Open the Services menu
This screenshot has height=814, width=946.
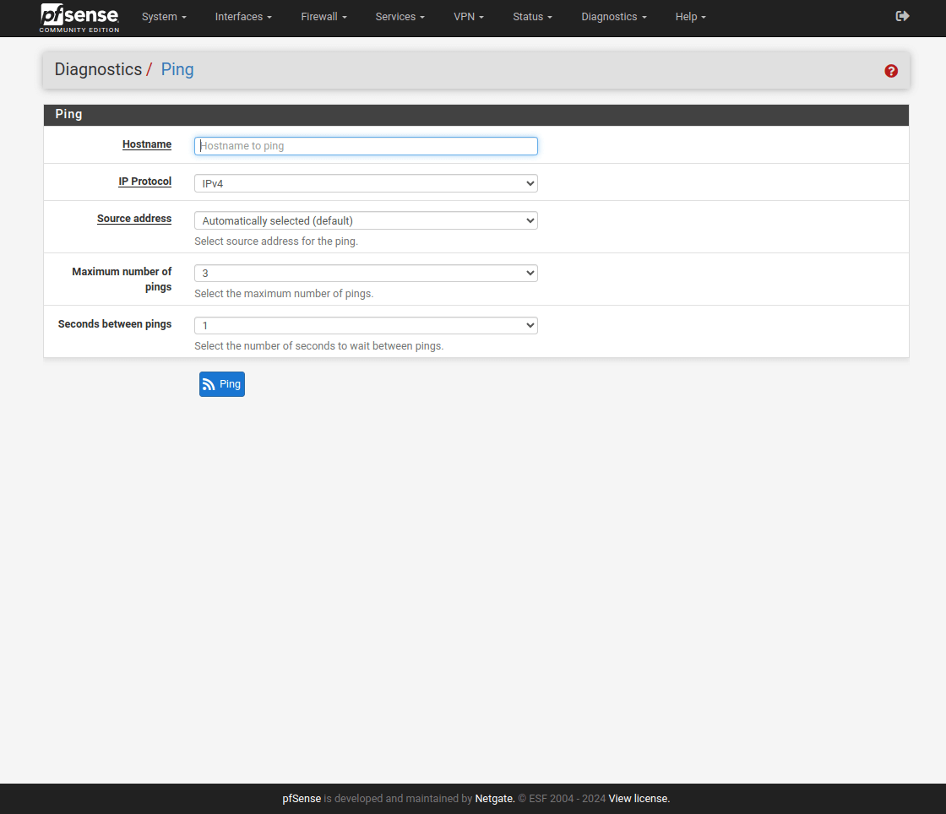point(400,17)
